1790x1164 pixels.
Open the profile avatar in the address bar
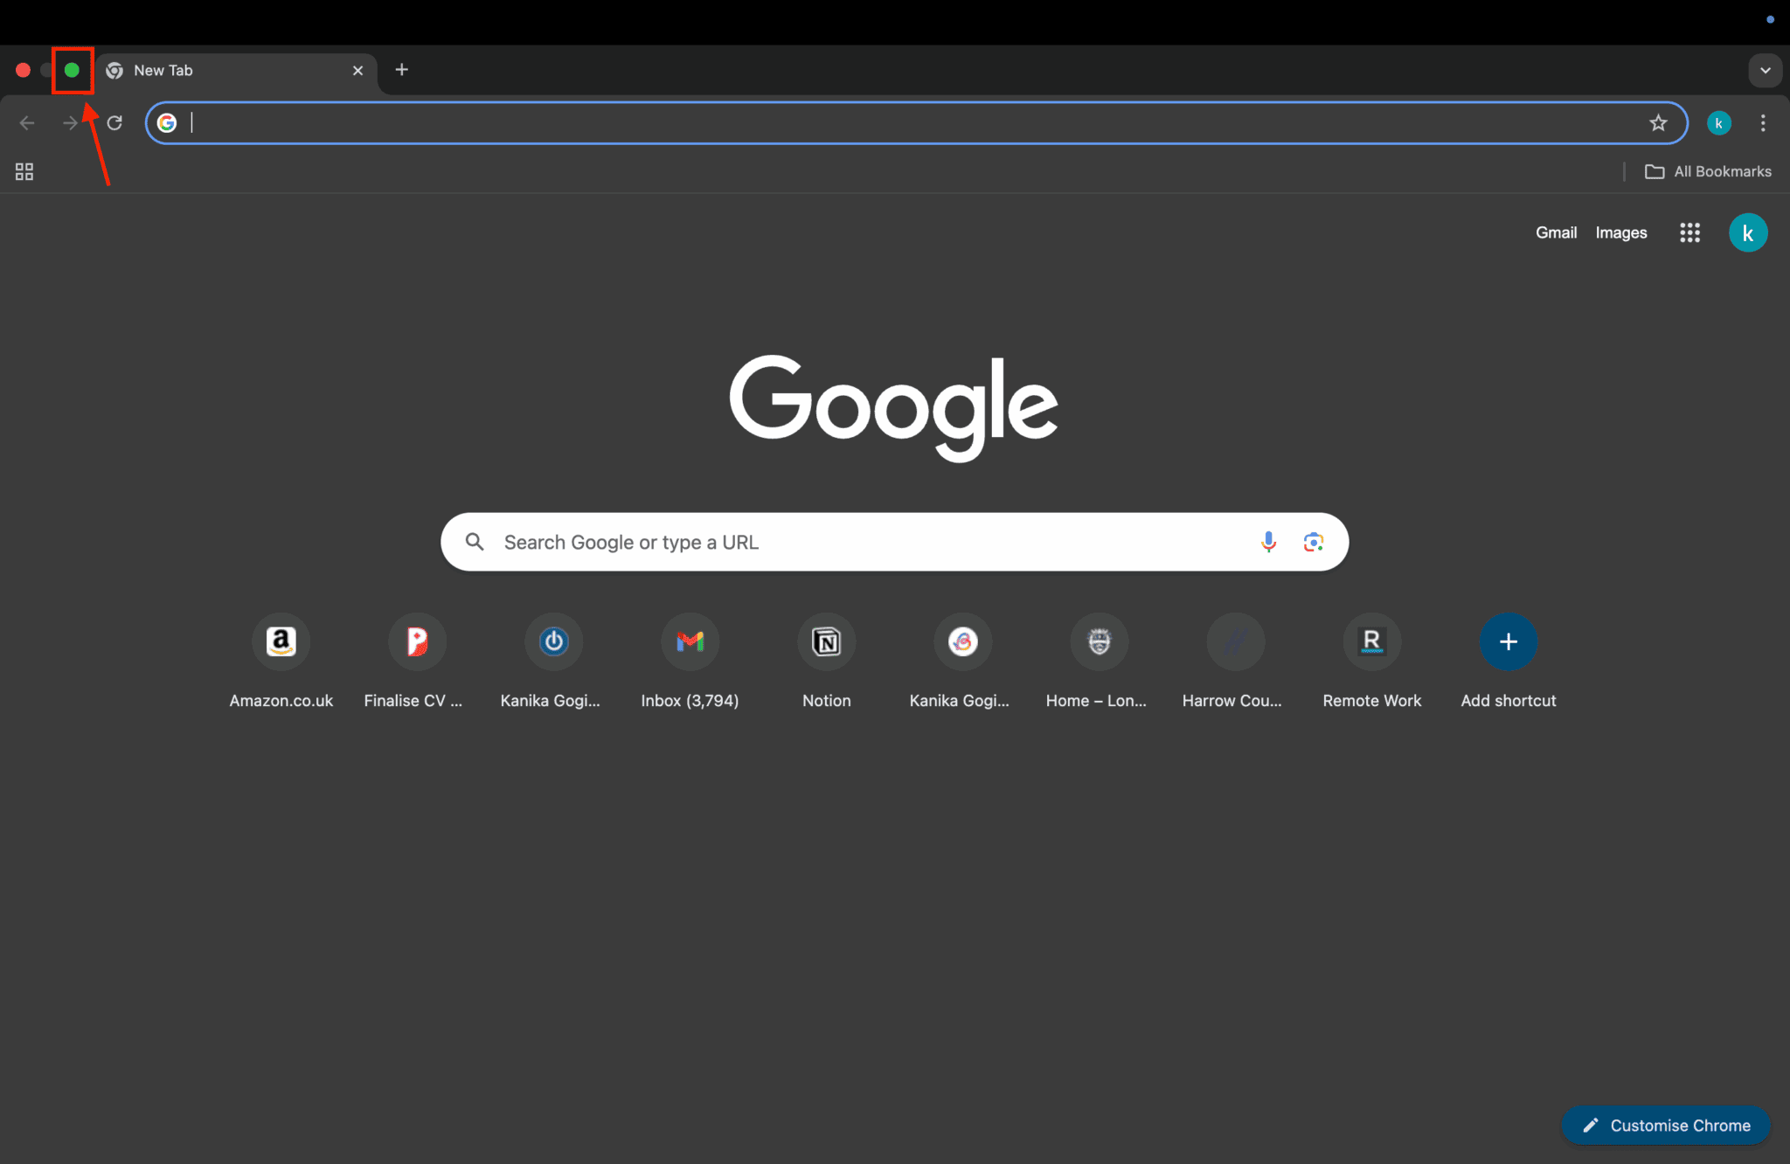pyautogui.click(x=1717, y=122)
